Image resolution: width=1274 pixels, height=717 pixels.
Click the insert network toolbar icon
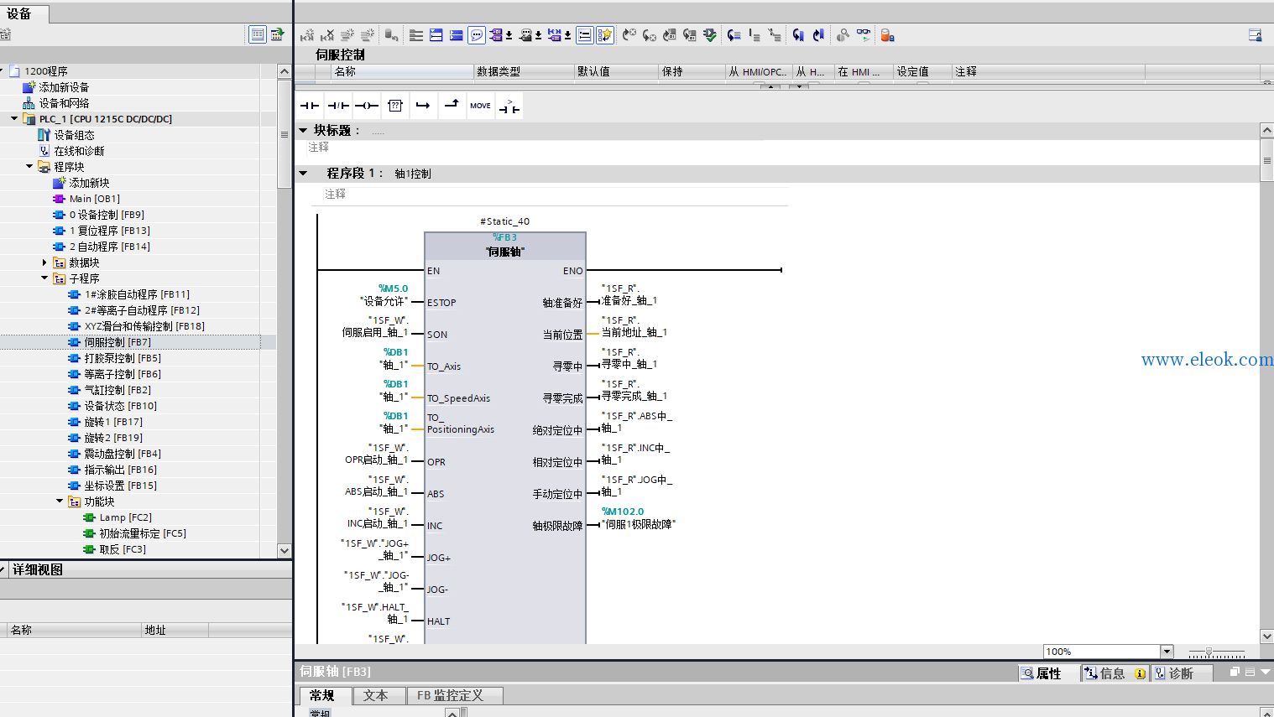tap(307, 35)
